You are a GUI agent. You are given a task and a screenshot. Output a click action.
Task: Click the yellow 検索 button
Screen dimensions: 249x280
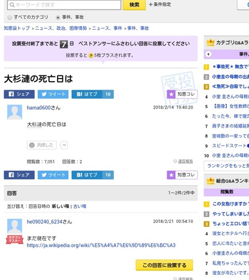click(134, 5)
